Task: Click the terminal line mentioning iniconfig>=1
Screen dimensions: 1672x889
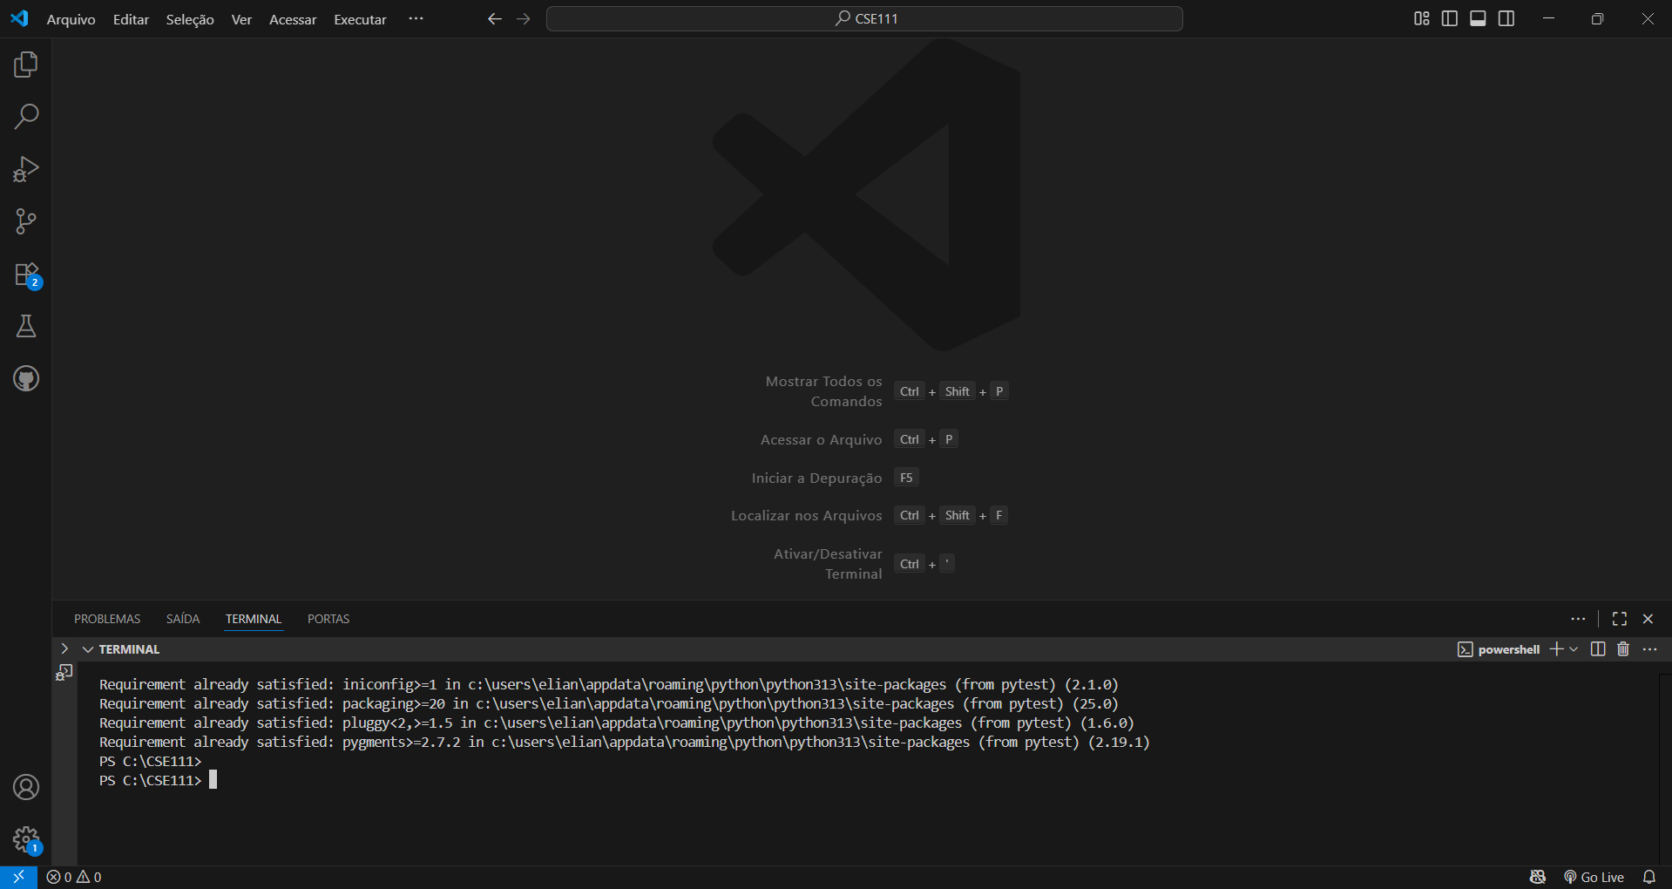Action: tap(608, 684)
